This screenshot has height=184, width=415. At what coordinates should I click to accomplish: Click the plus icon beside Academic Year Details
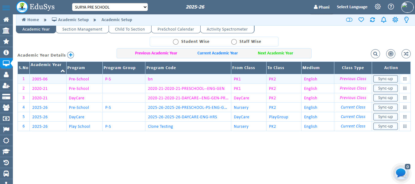[71, 55]
